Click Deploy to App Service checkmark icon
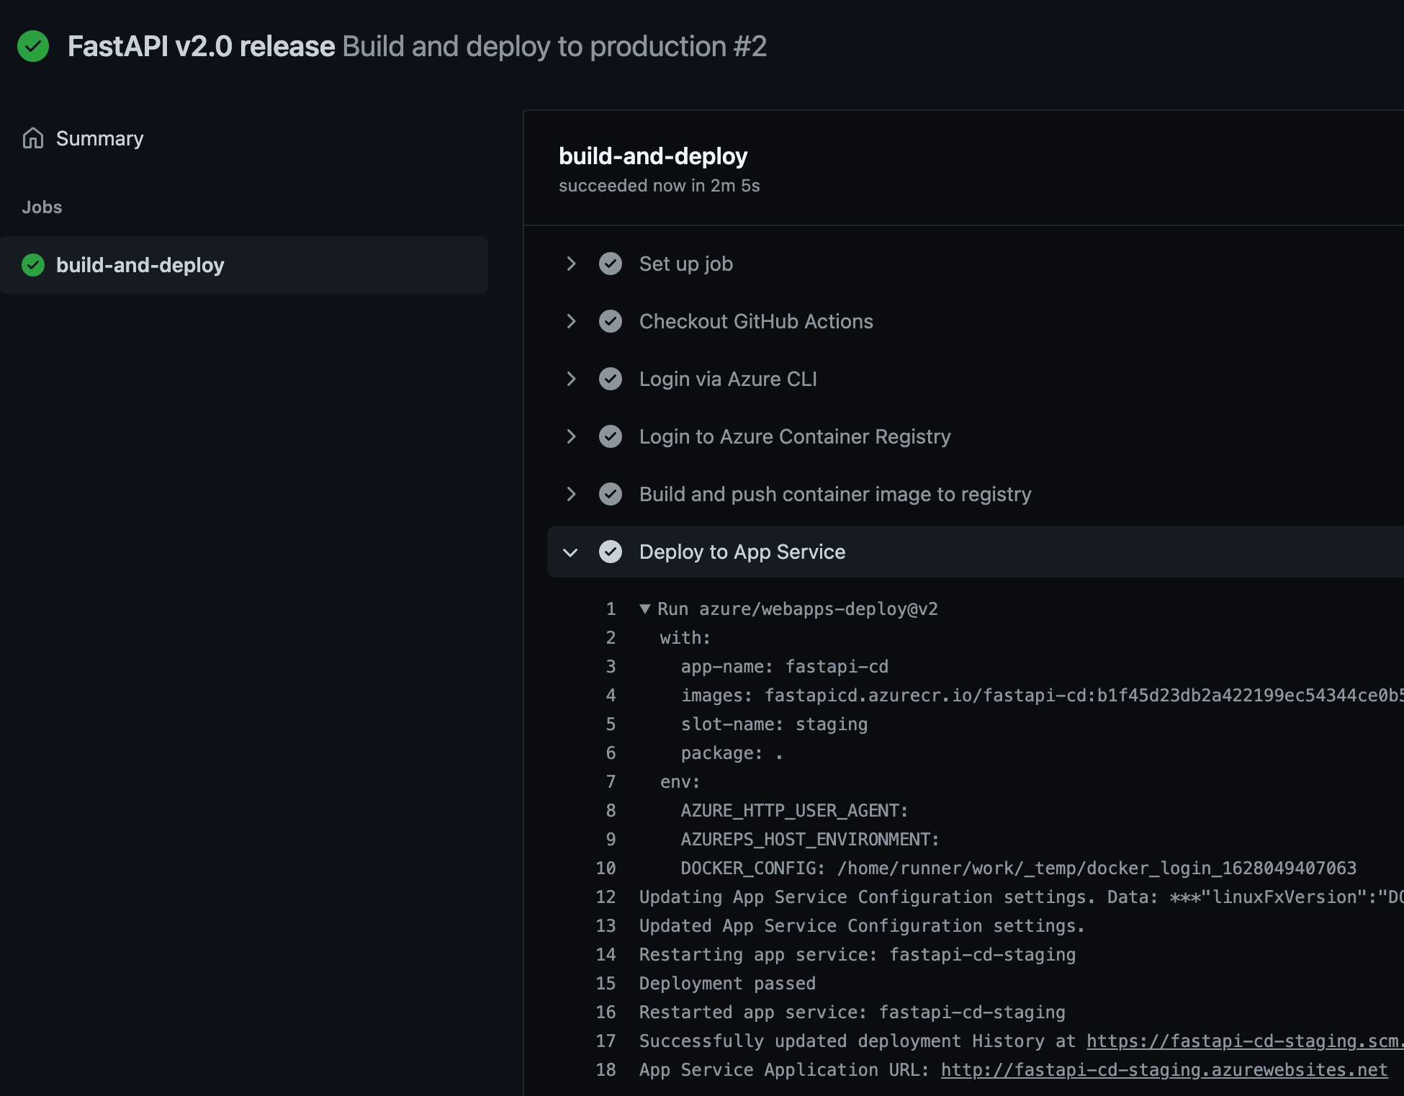 (x=611, y=552)
